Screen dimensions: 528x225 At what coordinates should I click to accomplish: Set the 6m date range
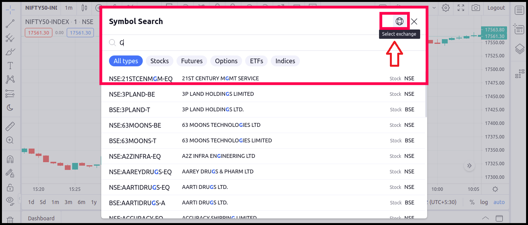click(x=81, y=202)
